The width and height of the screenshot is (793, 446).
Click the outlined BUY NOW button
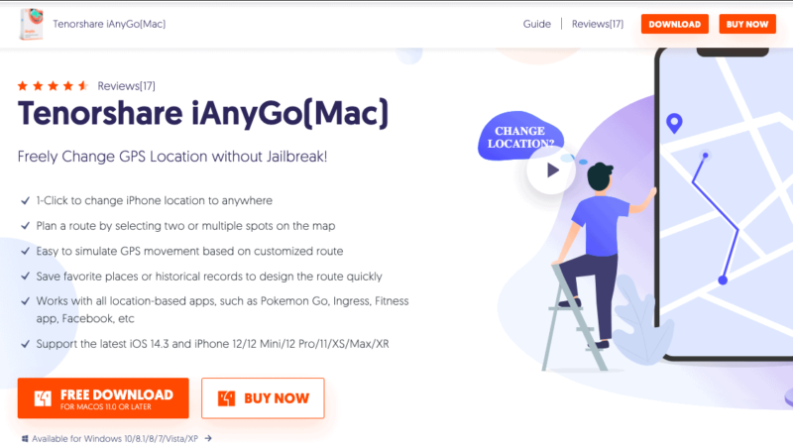click(263, 398)
